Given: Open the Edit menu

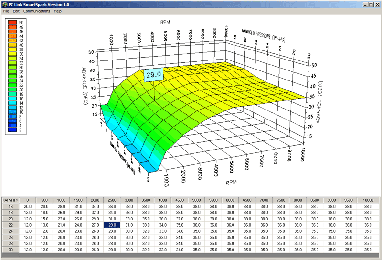Looking at the screenshot, I should tap(16, 11).
